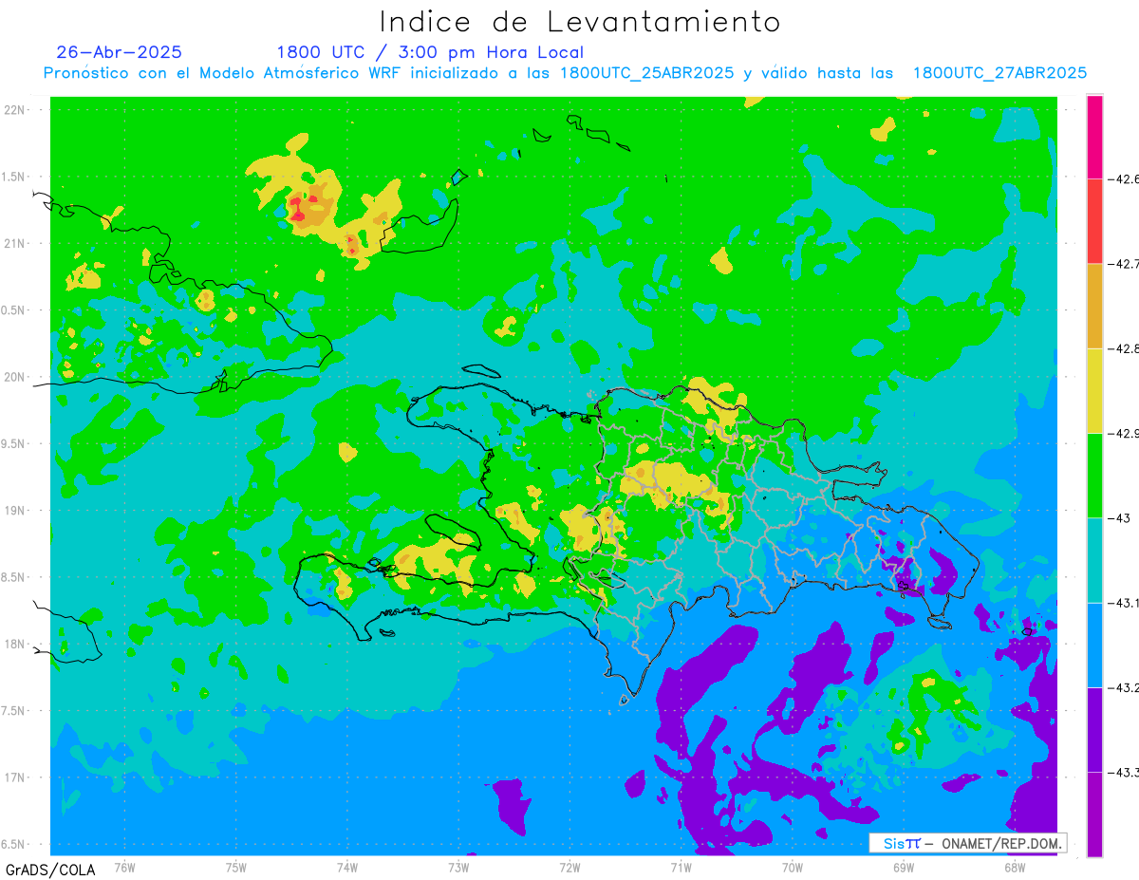Viewport: 1139px width, 880px height.
Task: Click the '17N' latitude label
Action: pyautogui.click(x=15, y=777)
